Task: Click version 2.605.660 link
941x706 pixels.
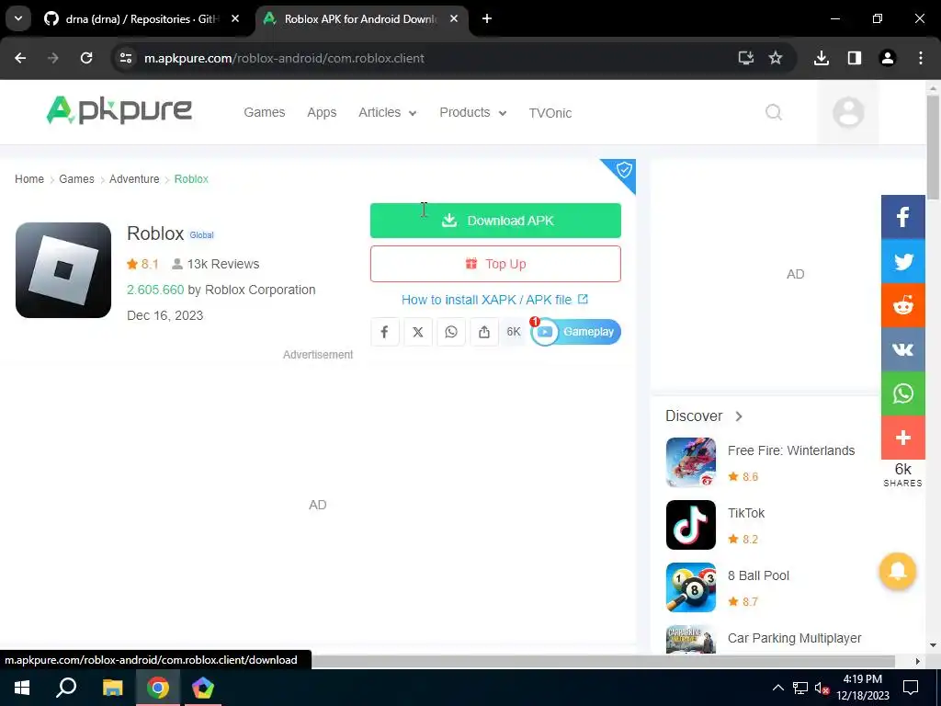Action: [155, 290]
